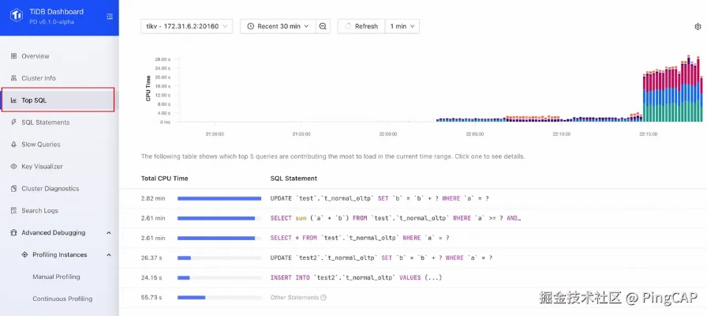The width and height of the screenshot is (707, 316).
Task: Open the tikv instance selector dropdown
Action: click(x=187, y=26)
